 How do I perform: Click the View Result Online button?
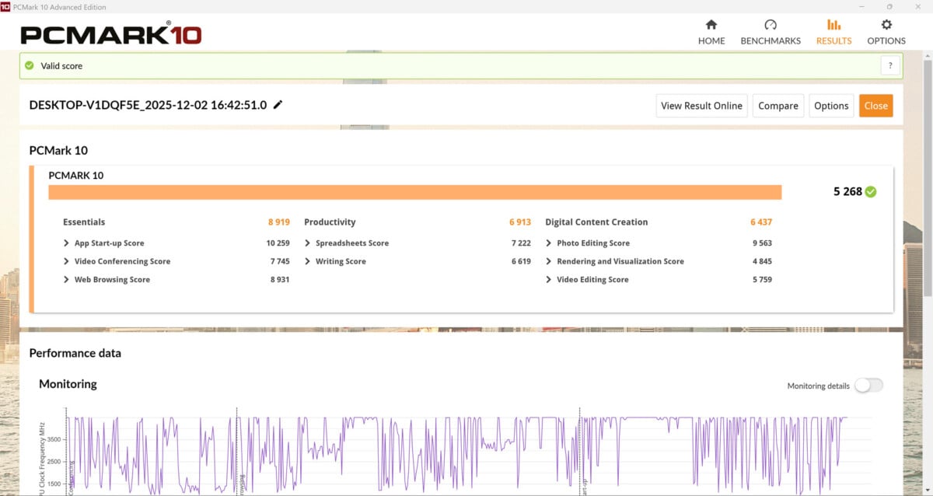(x=701, y=106)
